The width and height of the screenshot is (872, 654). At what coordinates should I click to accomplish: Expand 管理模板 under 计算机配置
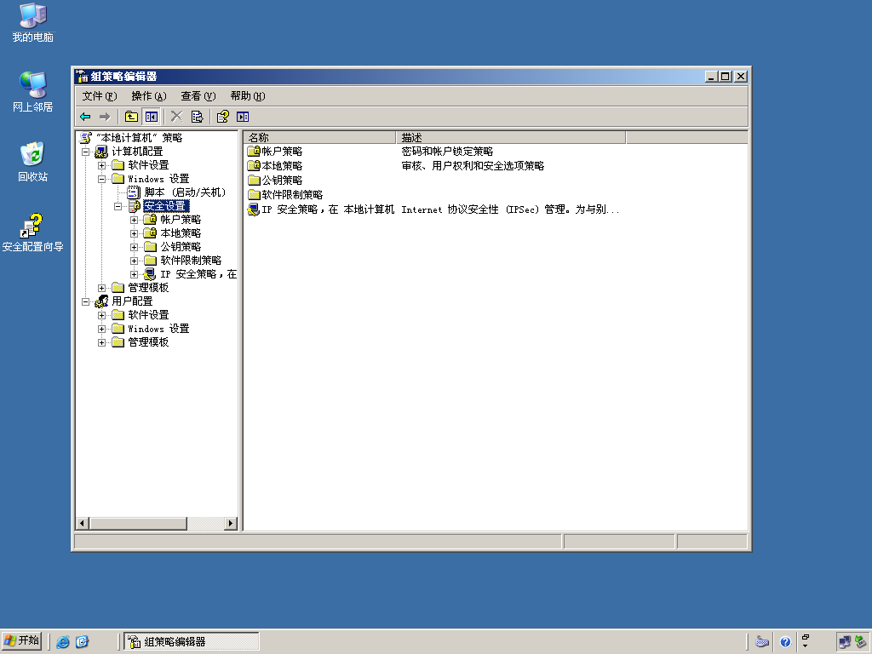(x=102, y=288)
